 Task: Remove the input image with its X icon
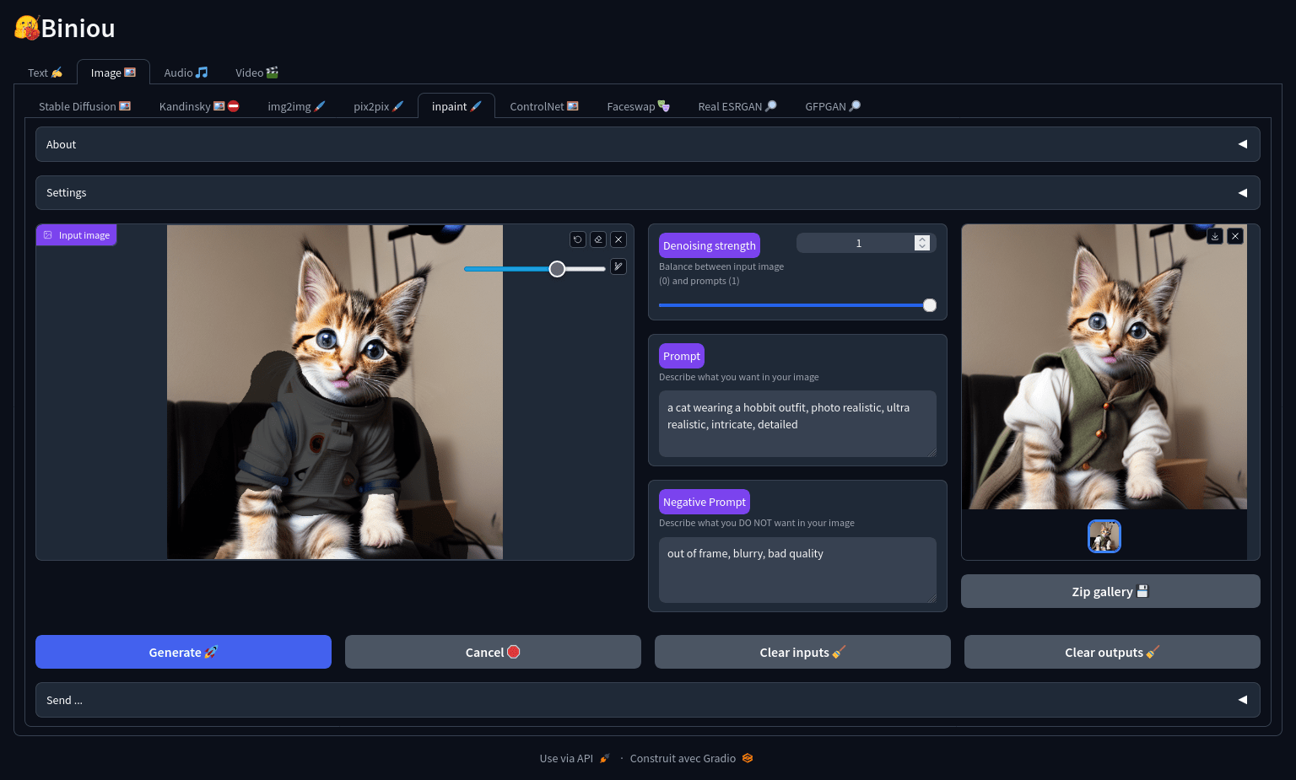coord(618,239)
